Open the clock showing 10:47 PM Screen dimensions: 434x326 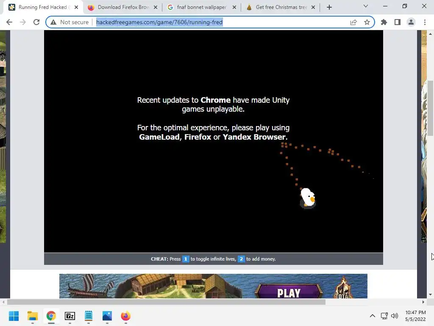pos(415,316)
